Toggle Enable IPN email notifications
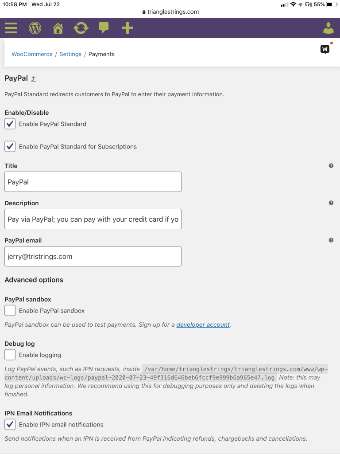This screenshot has width=340, height=454. pyautogui.click(x=10, y=424)
